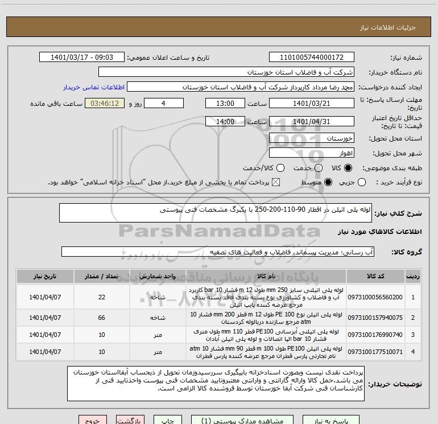The width and height of the screenshot is (438, 424).
Task: Select the کالا radio button
Action: click(348, 168)
